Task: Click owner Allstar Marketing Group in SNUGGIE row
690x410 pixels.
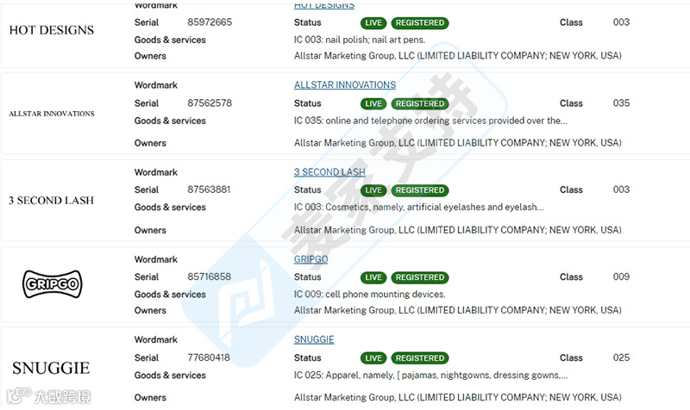Action: click(458, 397)
